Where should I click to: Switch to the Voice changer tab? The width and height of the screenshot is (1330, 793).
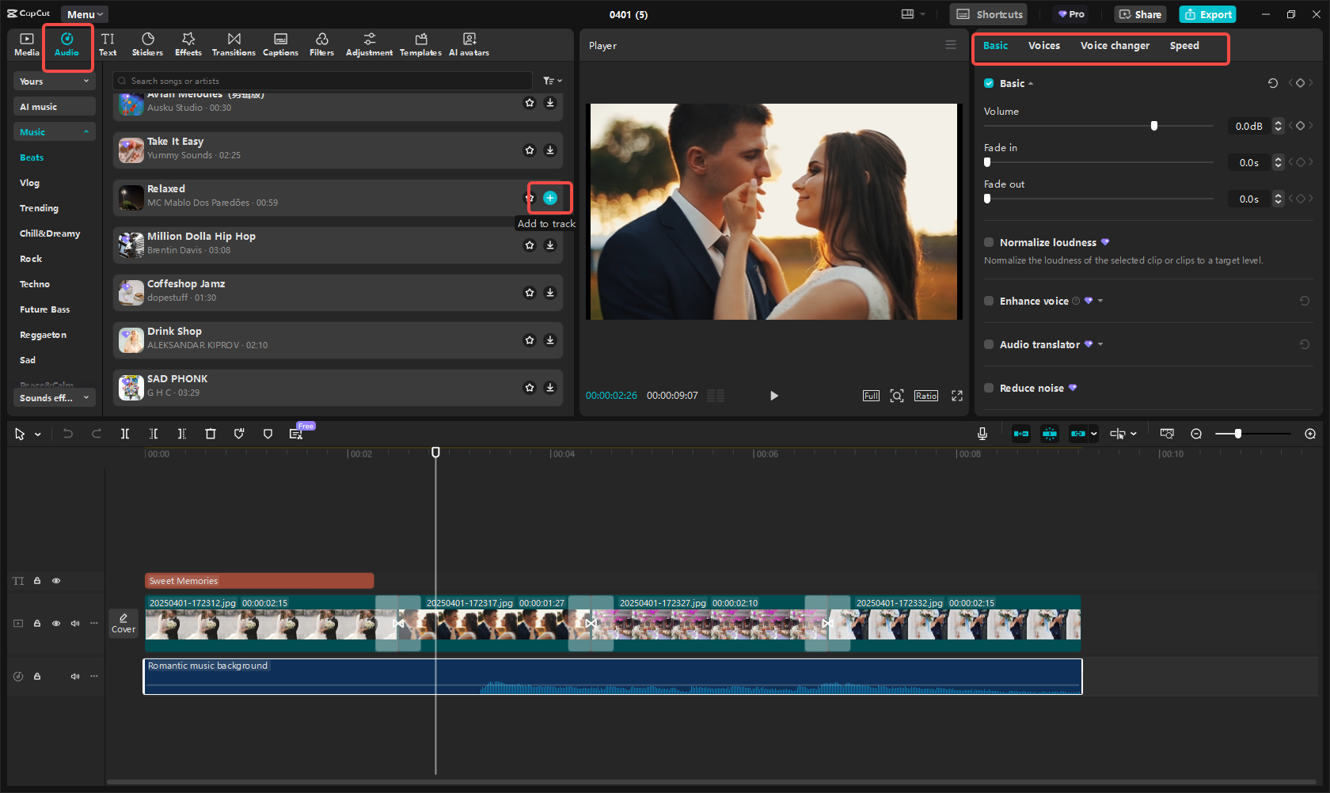point(1115,45)
